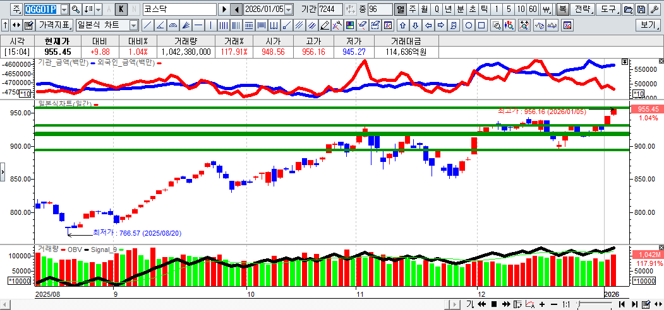Image resolution: width=664 pixels, height=310 pixels.
Task: Click the 보기 view button
Action: 648,25
